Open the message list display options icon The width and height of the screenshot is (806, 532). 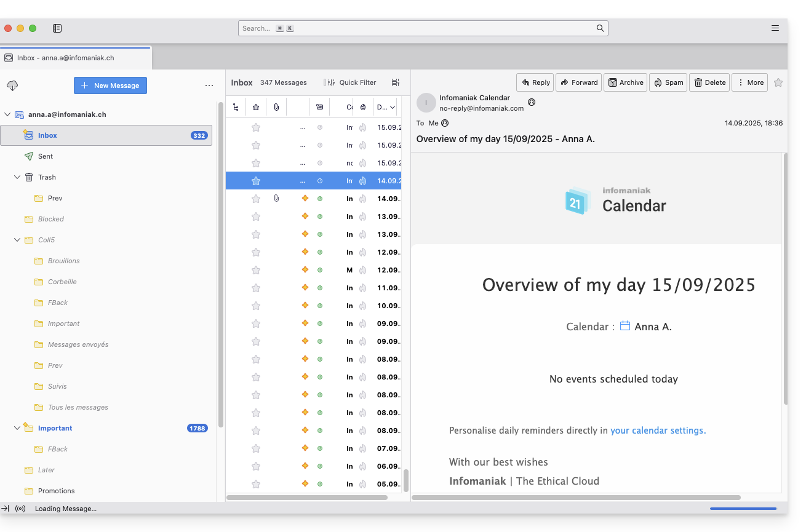pyautogui.click(x=396, y=82)
